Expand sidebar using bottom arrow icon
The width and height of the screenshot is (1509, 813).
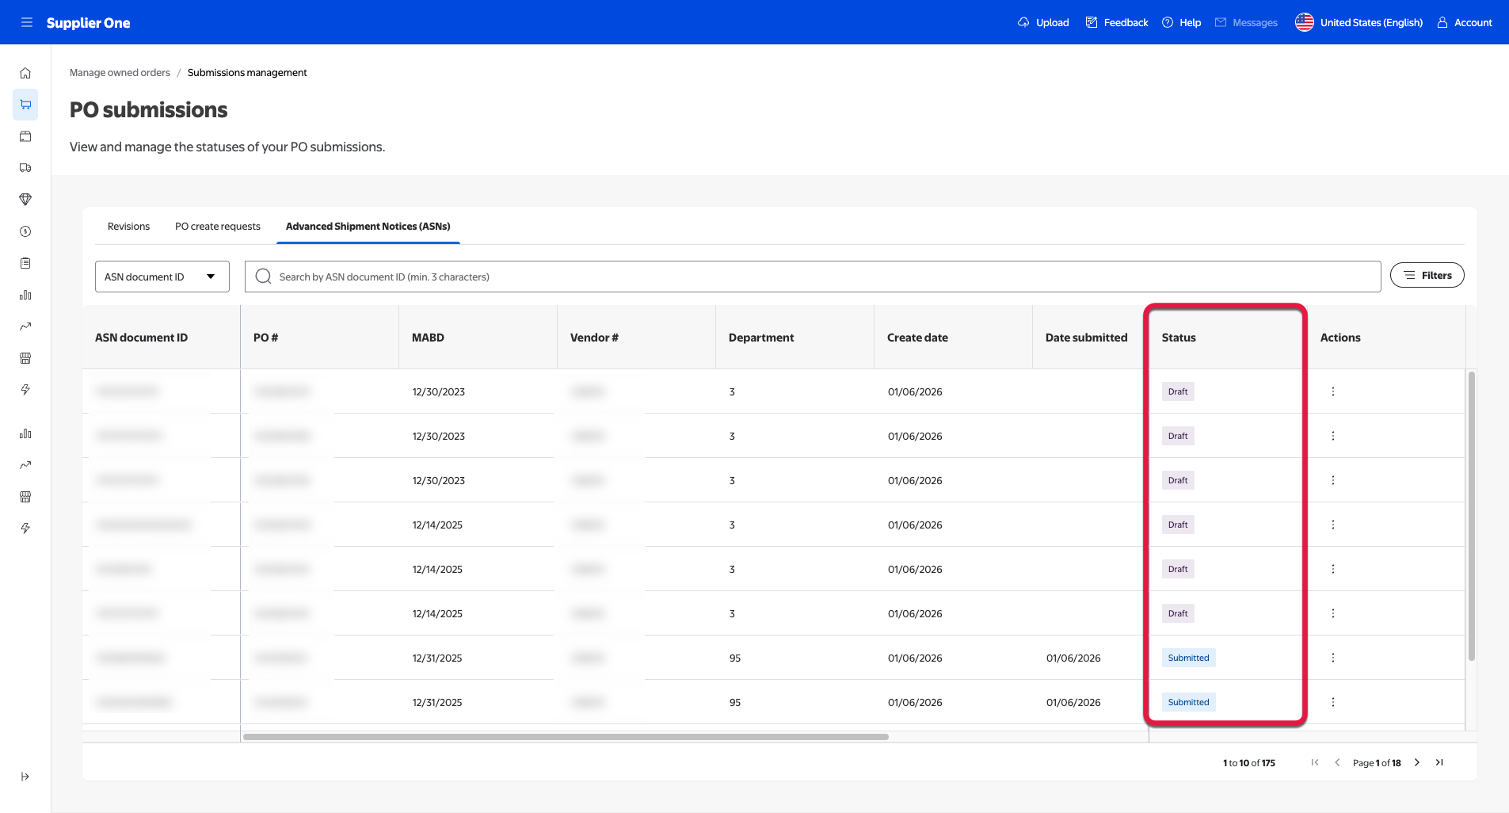[25, 777]
